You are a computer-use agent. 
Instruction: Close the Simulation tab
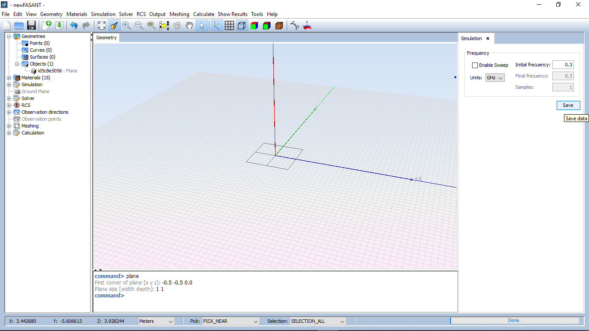pyautogui.click(x=488, y=38)
